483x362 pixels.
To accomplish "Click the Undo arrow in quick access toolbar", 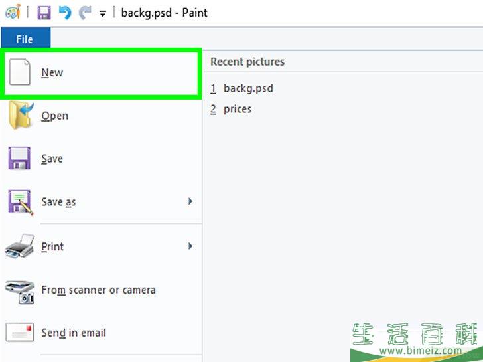I will click(x=65, y=13).
